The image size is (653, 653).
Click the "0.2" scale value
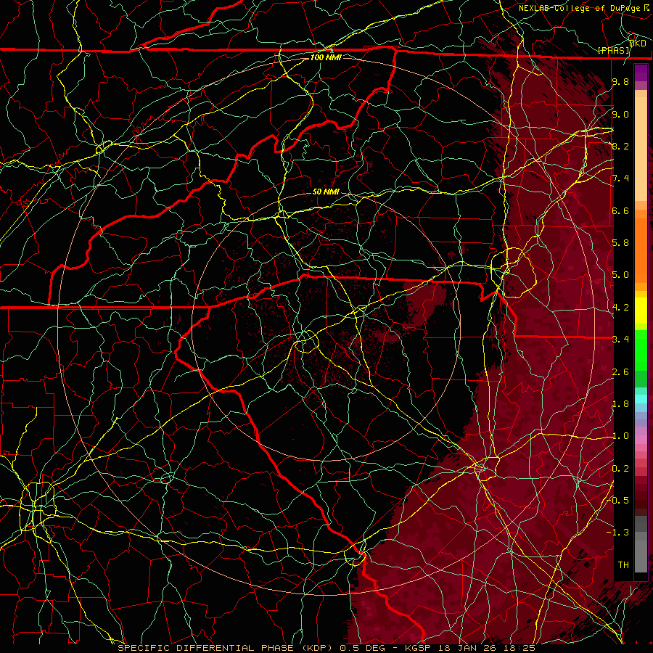[620, 469]
